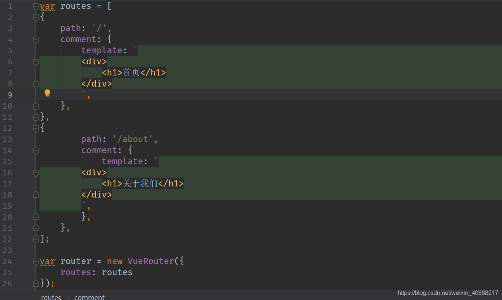Click the 'var' keyword on line 24
This screenshot has height=300, width=502.
coord(47,262)
